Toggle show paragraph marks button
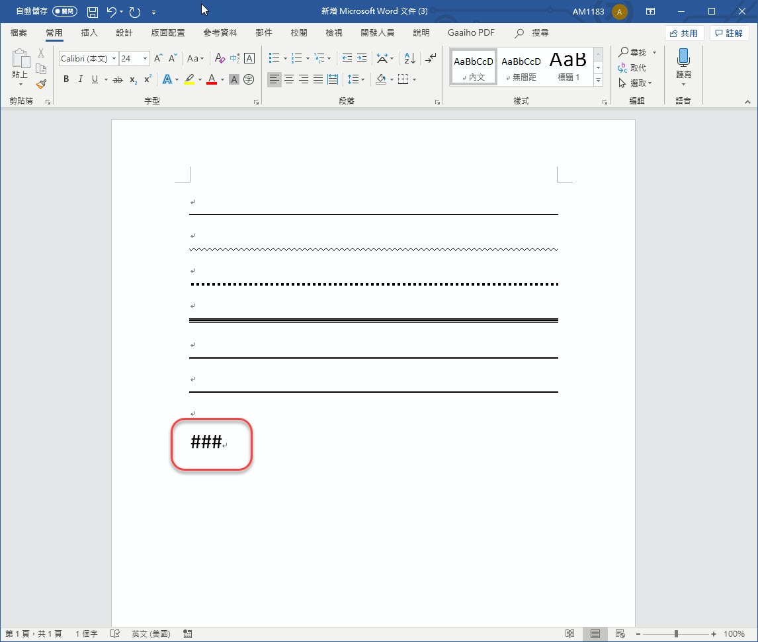This screenshot has height=642, width=758. (431, 59)
